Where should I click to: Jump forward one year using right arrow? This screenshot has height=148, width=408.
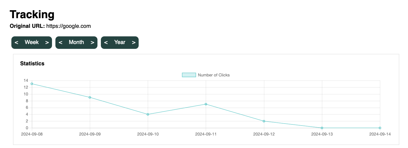pyautogui.click(x=134, y=43)
